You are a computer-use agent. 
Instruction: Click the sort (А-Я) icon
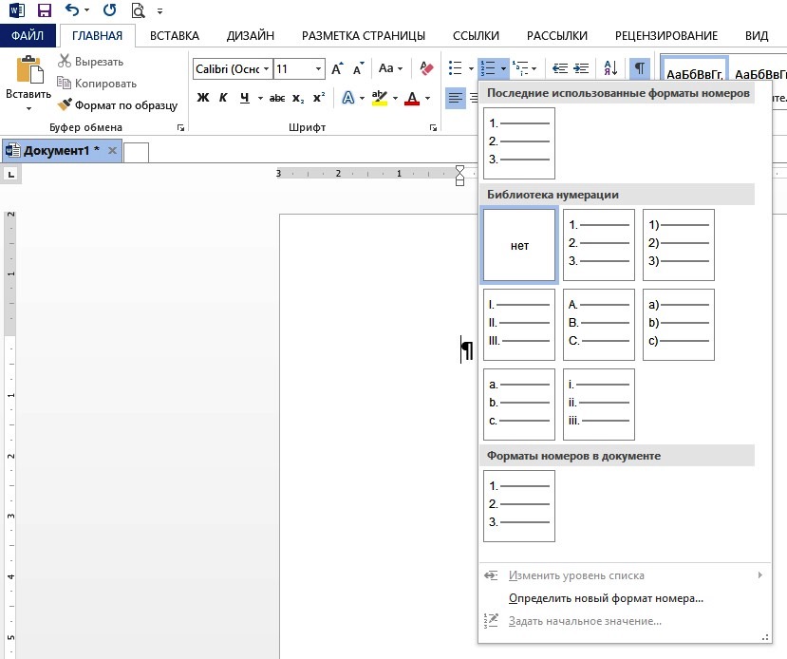point(610,67)
